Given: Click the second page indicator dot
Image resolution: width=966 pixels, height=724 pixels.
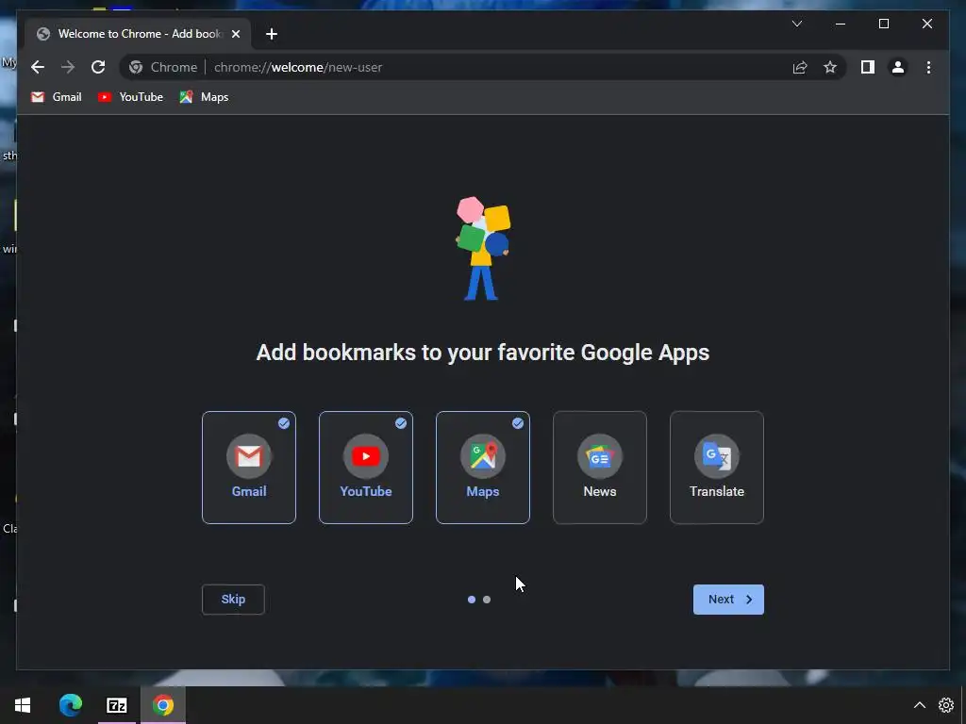Looking at the screenshot, I should tap(487, 599).
